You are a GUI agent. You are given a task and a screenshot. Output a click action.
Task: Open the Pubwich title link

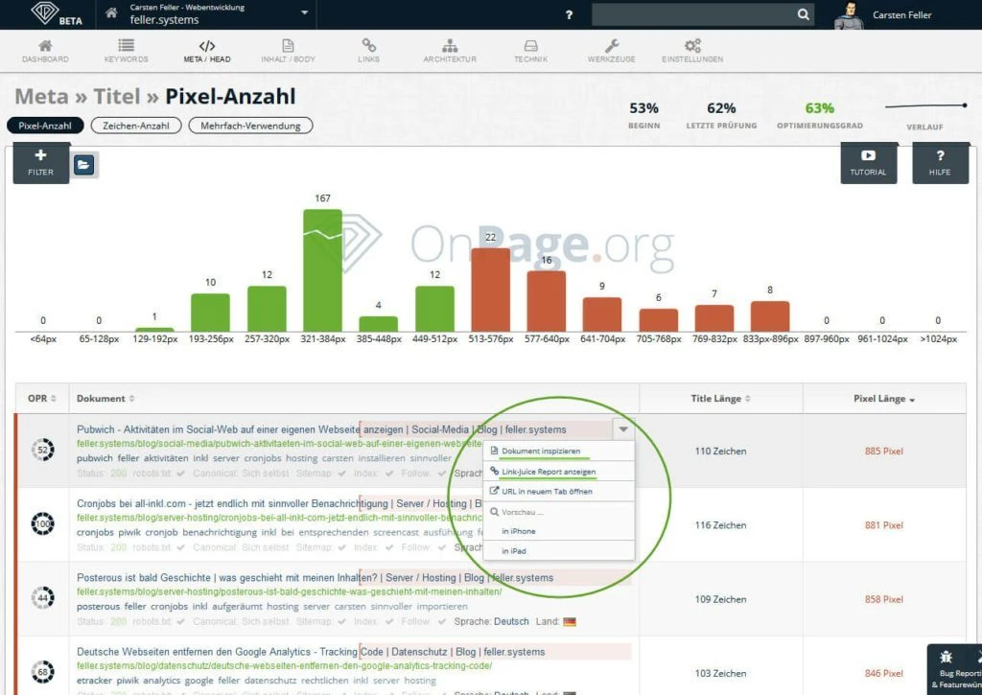pyautogui.click(x=321, y=429)
